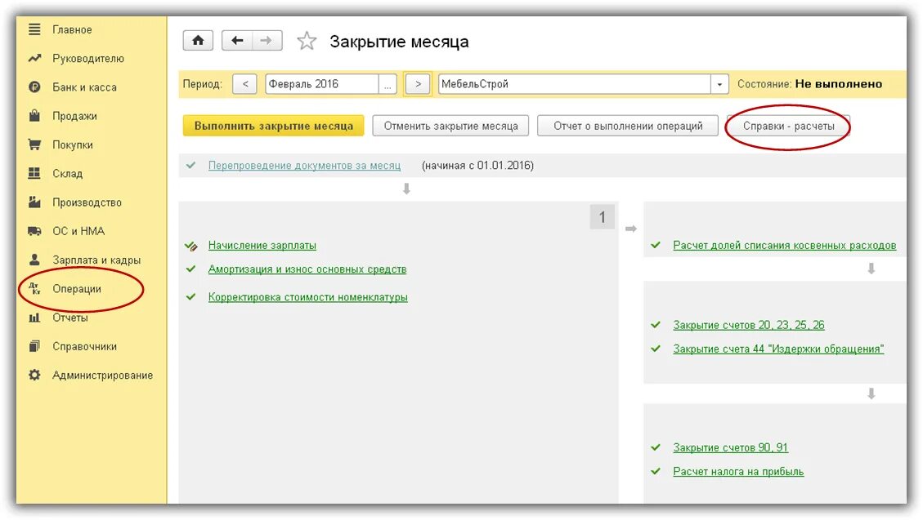Image resolution: width=923 pixels, height=520 pixels.
Task: Add page to favorites with the star
Action: coord(306,41)
